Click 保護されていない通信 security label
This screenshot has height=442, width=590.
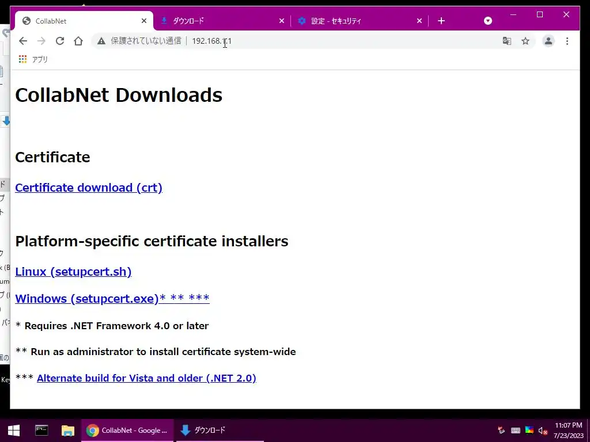pos(146,41)
